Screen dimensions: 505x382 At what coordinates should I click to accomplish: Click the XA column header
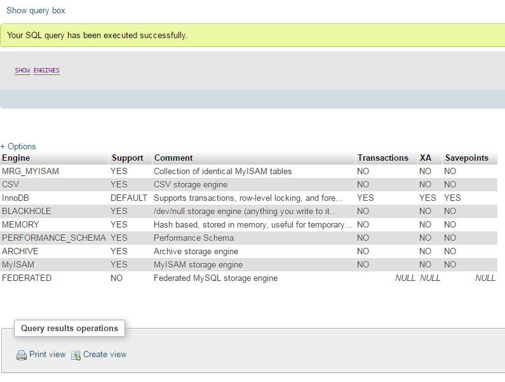[x=426, y=158]
